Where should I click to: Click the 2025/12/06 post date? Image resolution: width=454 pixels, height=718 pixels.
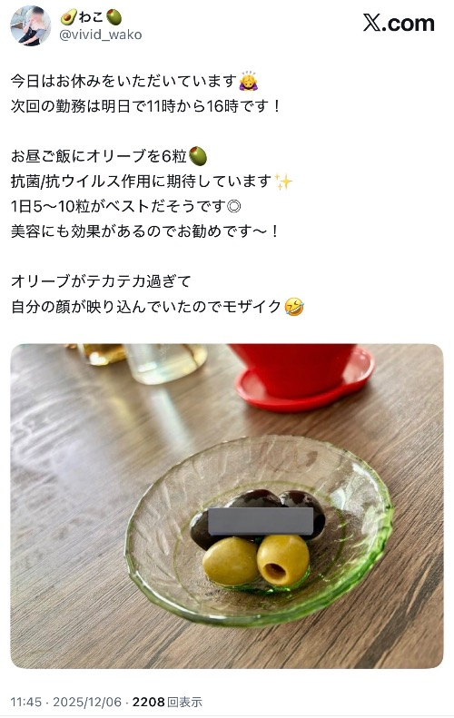pos(87,702)
